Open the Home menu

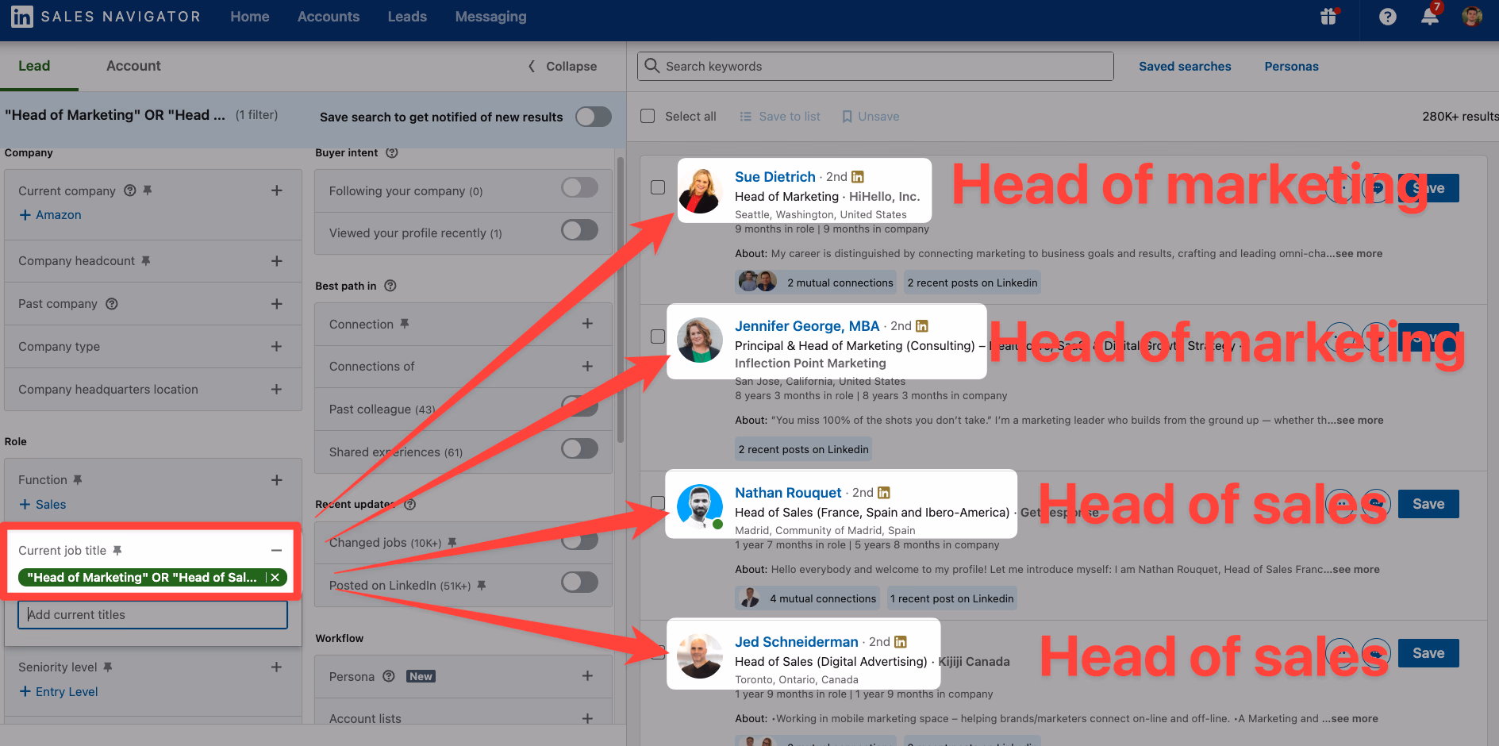(250, 17)
